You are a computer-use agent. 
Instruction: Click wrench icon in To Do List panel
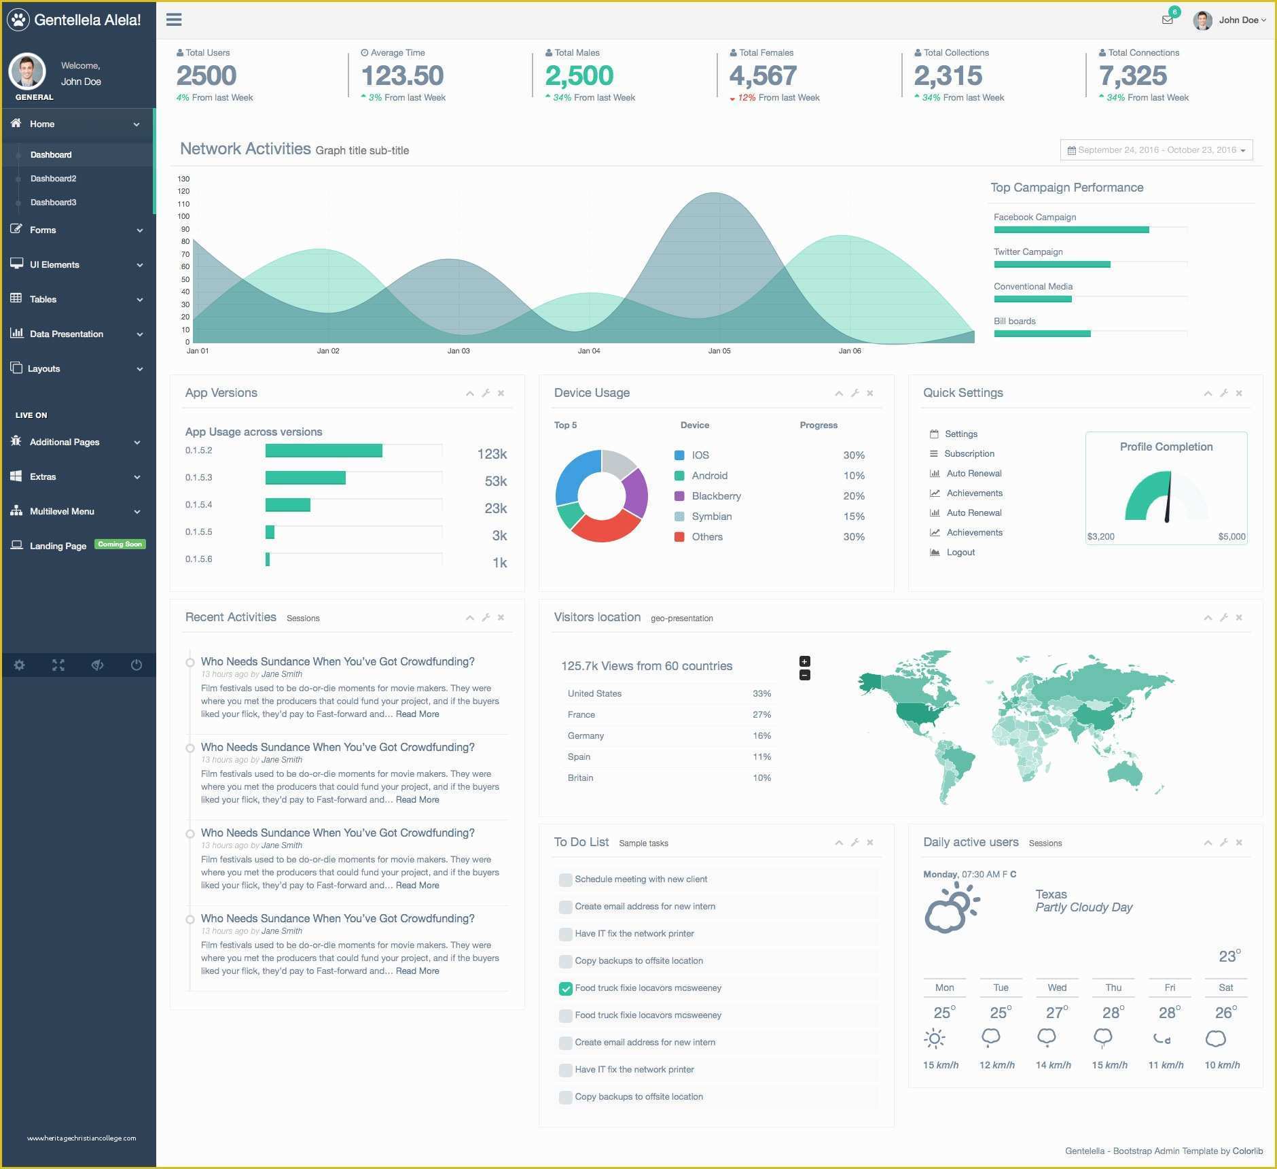click(855, 842)
